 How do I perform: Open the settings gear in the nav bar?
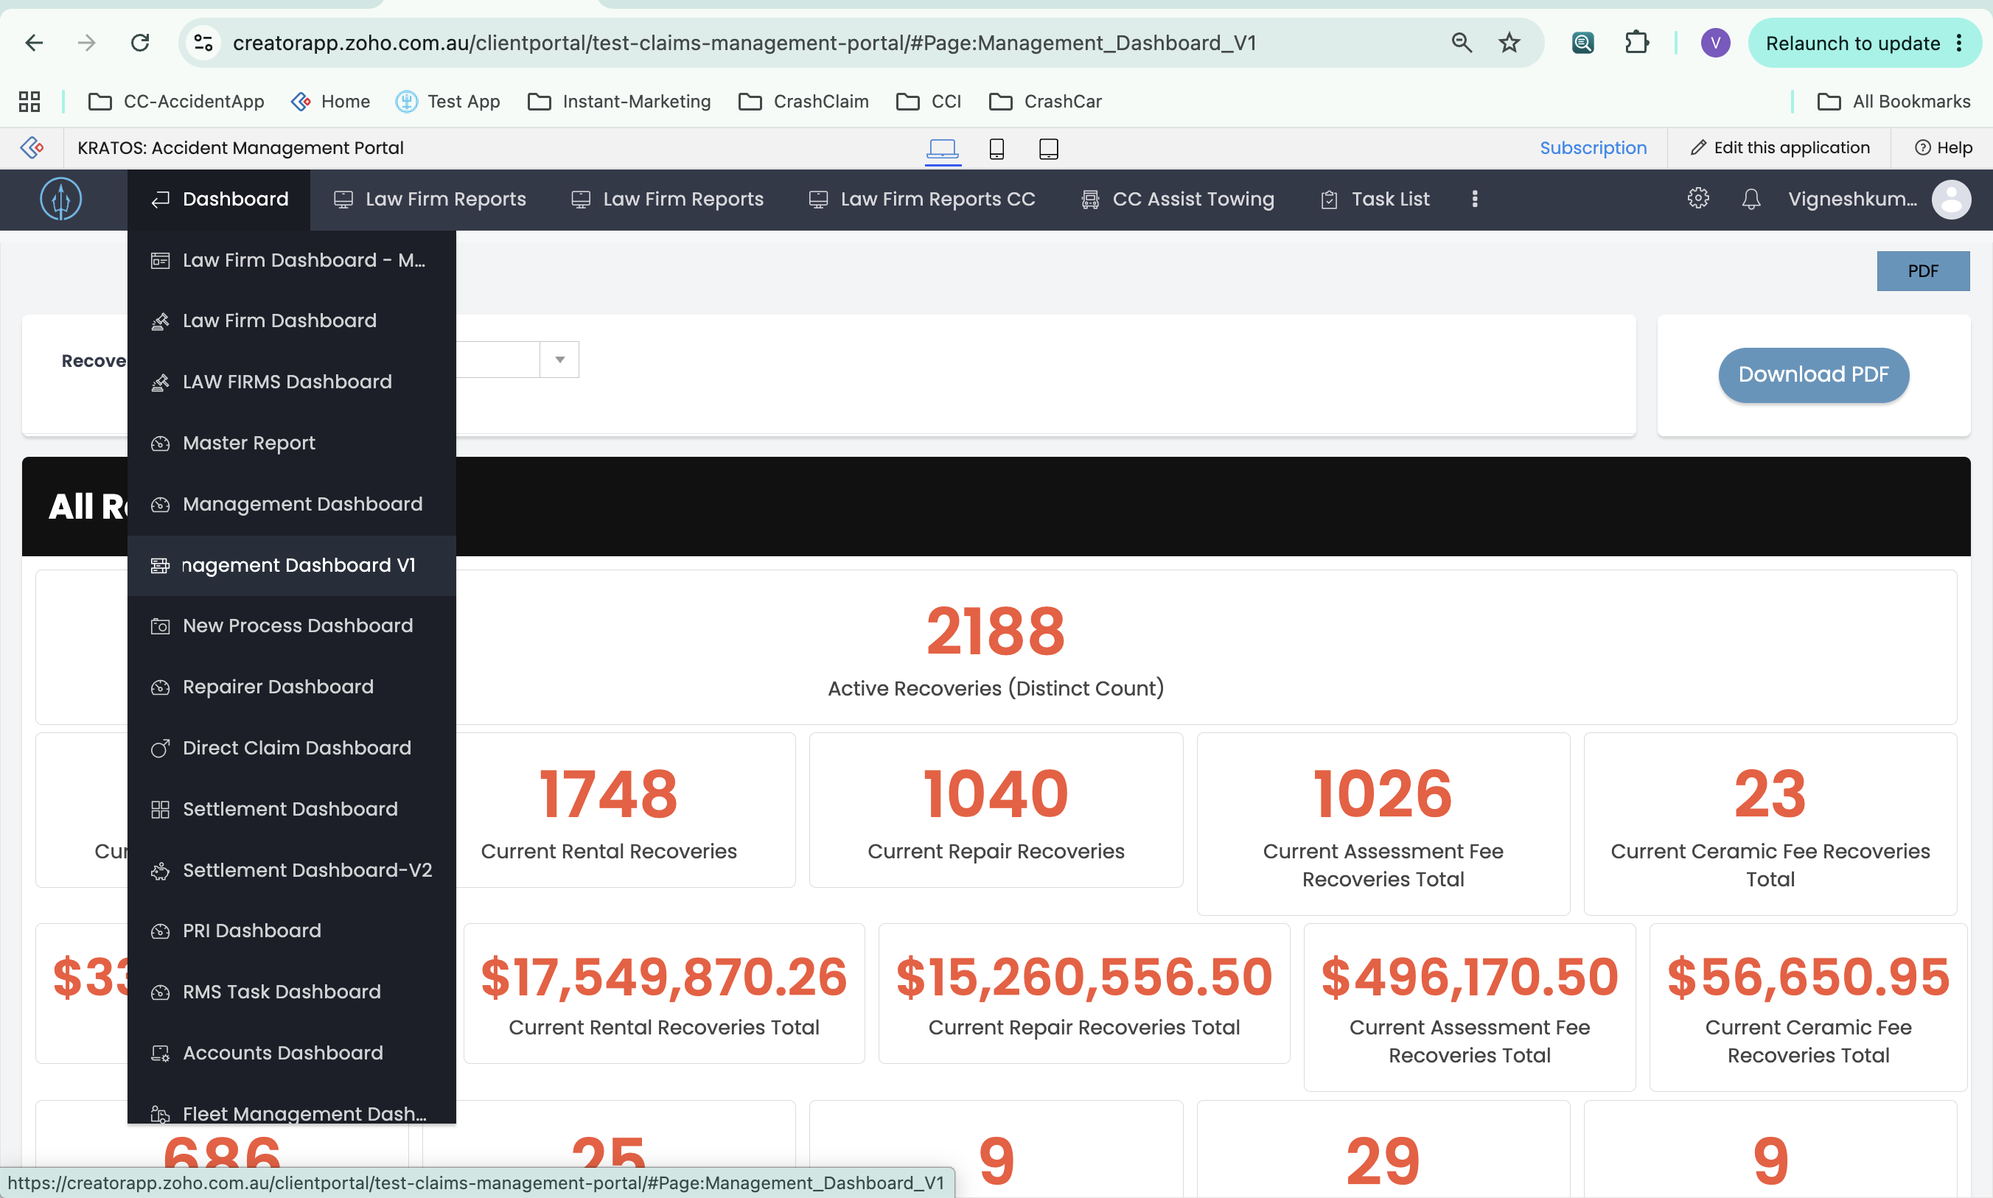coord(1697,199)
